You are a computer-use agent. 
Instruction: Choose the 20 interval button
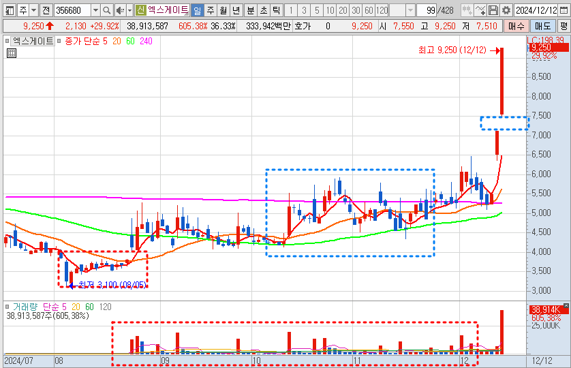(x=343, y=10)
